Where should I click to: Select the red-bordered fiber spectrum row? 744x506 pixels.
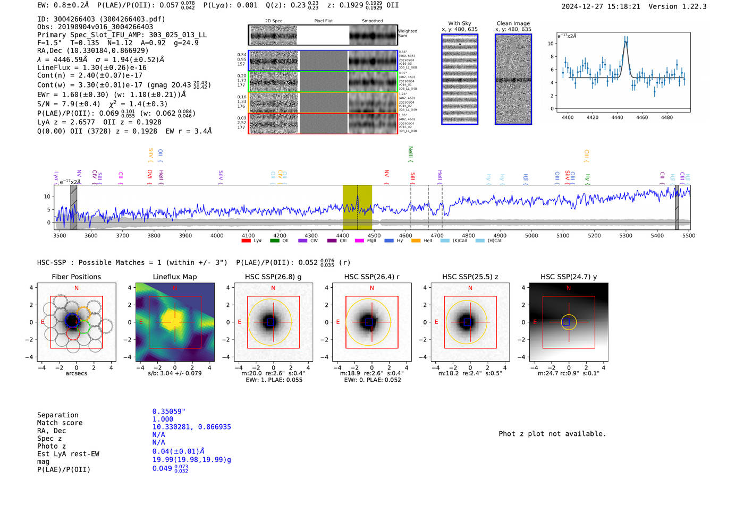point(323,123)
